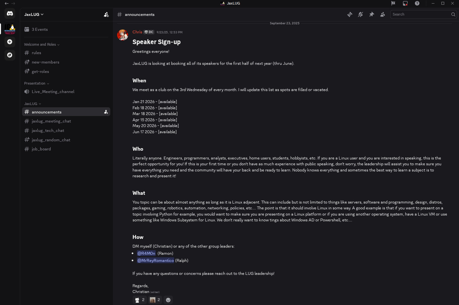The height and width of the screenshot is (305, 459).
Task: Open the inbox icon in title bar
Action: [x=405, y=3]
